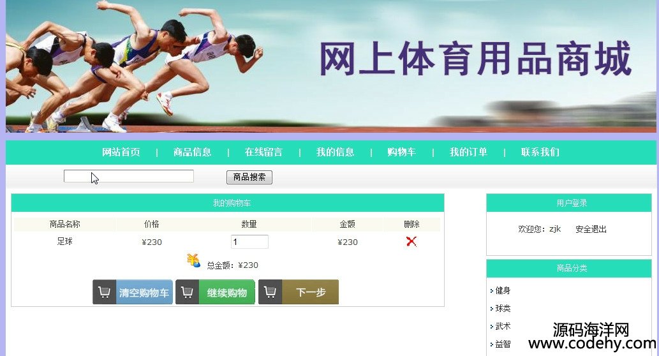View 我的订单 page
The image size is (659, 356).
pyautogui.click(x=469, y=152)
